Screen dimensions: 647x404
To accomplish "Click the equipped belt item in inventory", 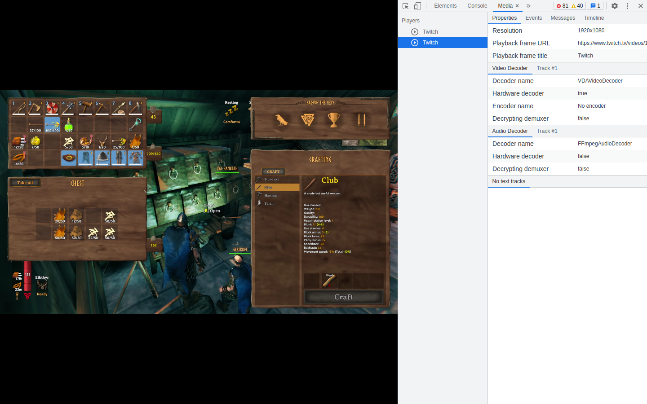I will pos(69,158).
